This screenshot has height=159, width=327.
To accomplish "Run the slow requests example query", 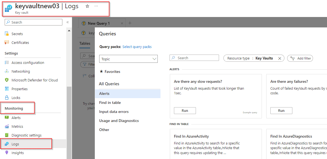I will 185,110.
